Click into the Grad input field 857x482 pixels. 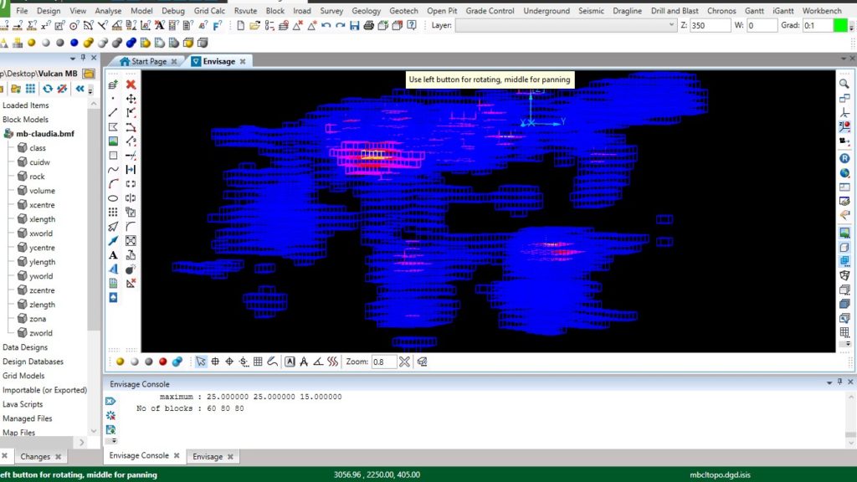(x=818, y=26)
